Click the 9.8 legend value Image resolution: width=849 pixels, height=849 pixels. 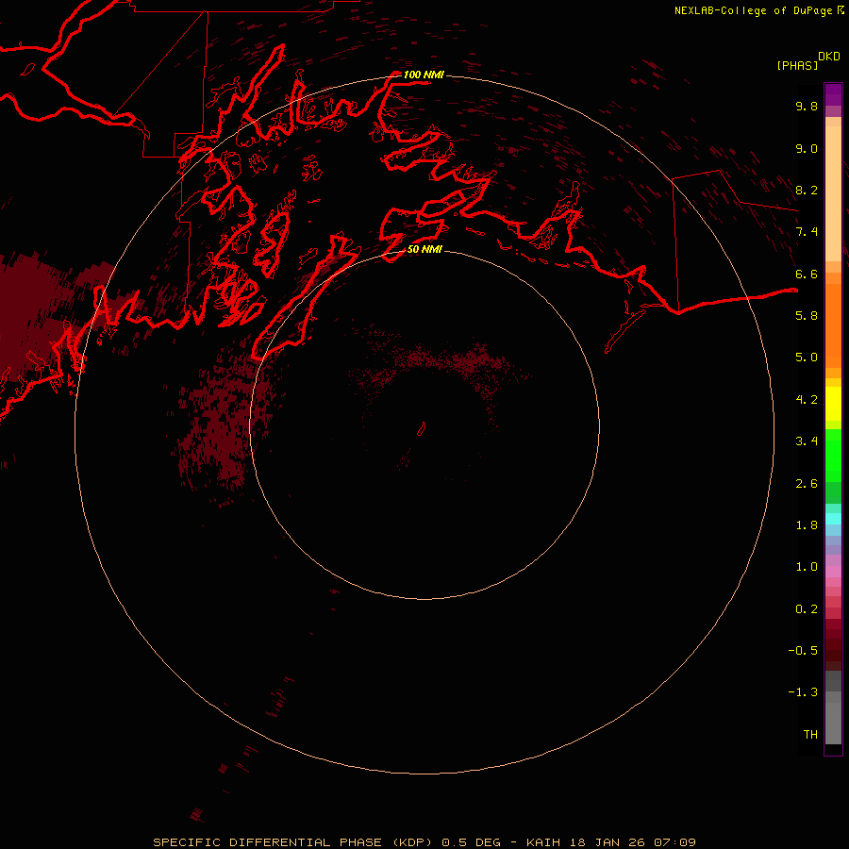pyautogui.click(x=807, y=106)
